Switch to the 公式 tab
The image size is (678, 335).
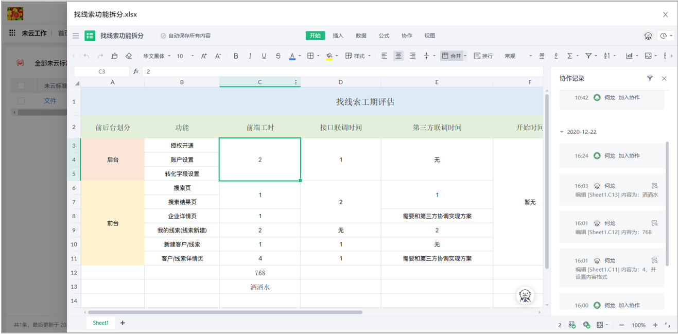coord(384,36)
